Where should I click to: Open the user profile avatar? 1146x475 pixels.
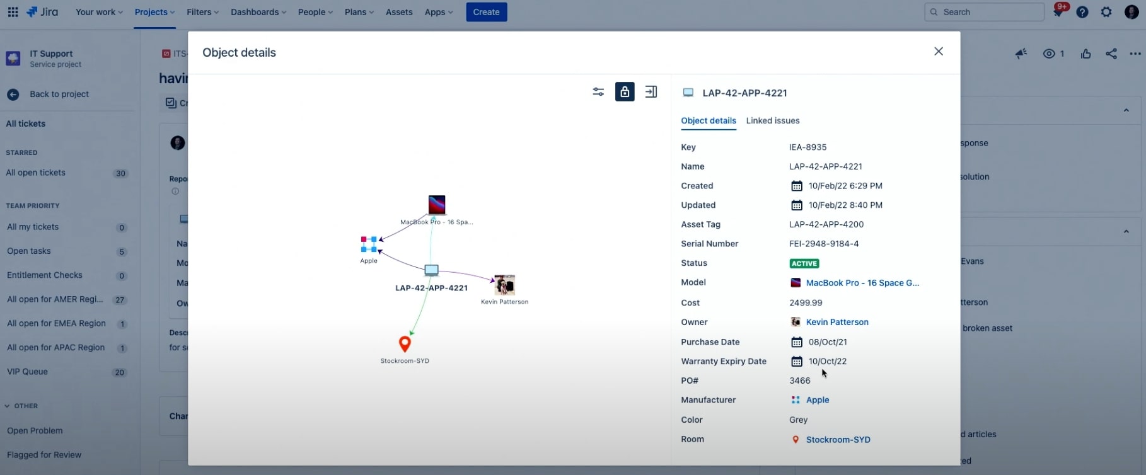click(1132, 12)
